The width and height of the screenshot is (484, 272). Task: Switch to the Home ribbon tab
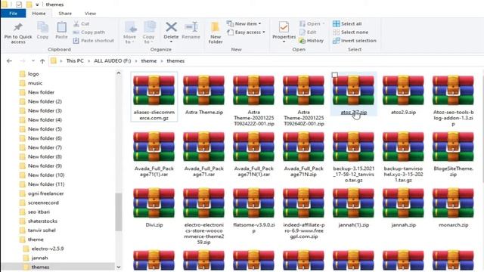coord(39,14)
